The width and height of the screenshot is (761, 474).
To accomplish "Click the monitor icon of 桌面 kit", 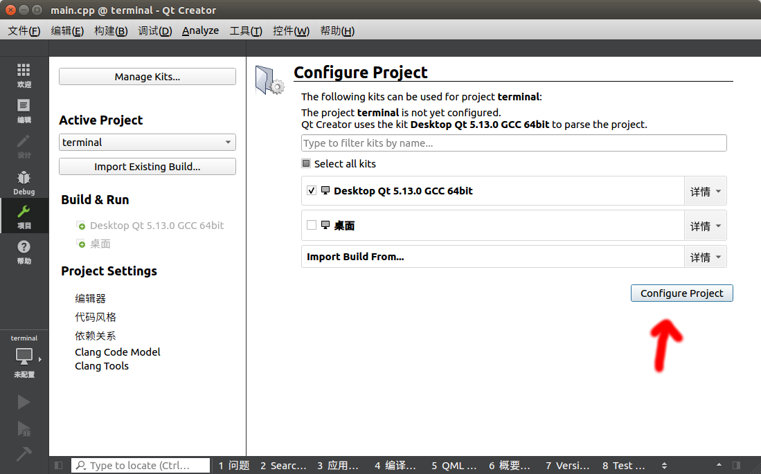I will click(325, 225).
